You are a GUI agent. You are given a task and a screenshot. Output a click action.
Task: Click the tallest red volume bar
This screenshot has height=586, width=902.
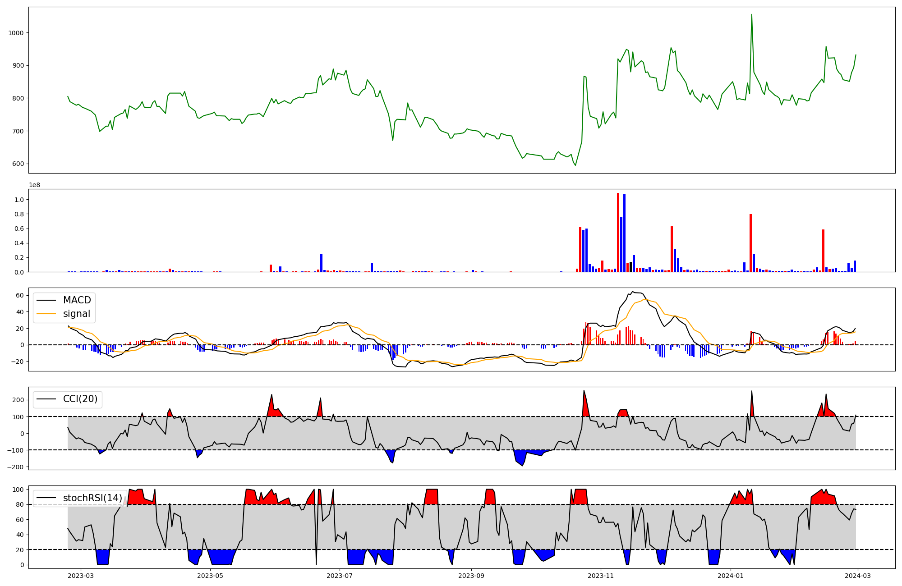click(x=618, y=232)
